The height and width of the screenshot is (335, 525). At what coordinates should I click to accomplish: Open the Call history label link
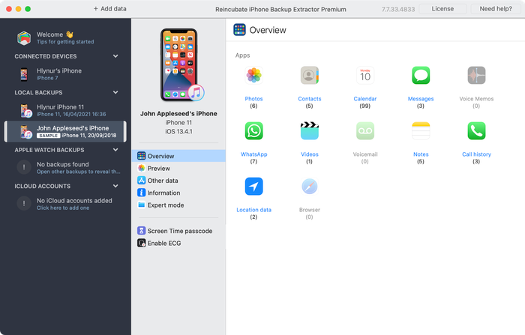pyautogui.click(x=476, y=154)
